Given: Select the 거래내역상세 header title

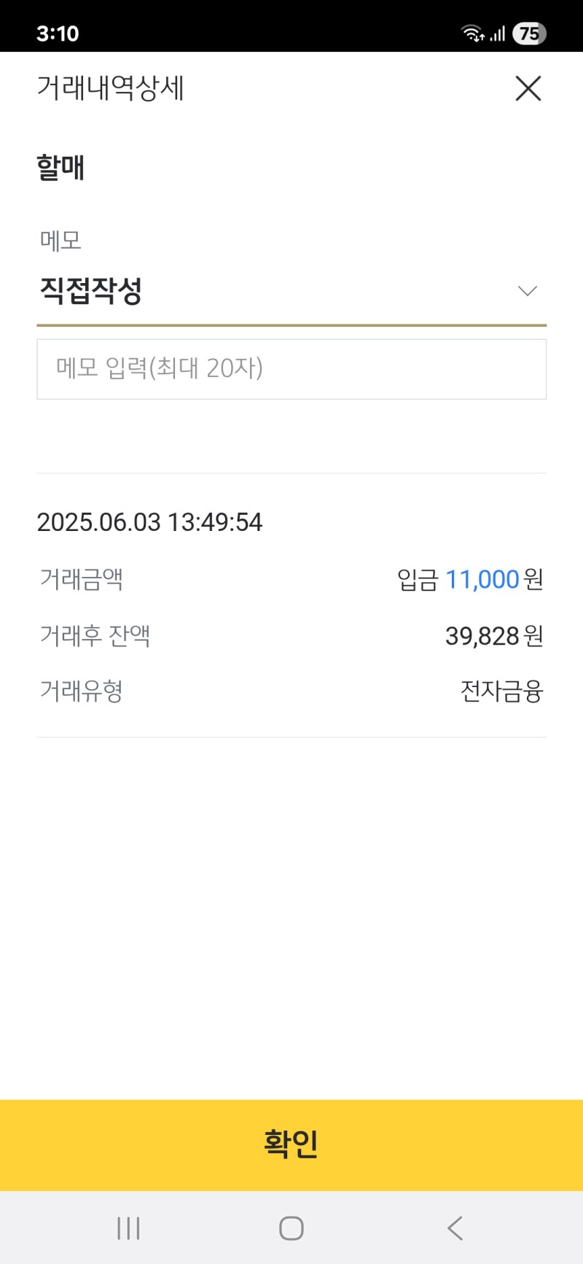Looking at the screenshot, I should click(111, 89).
